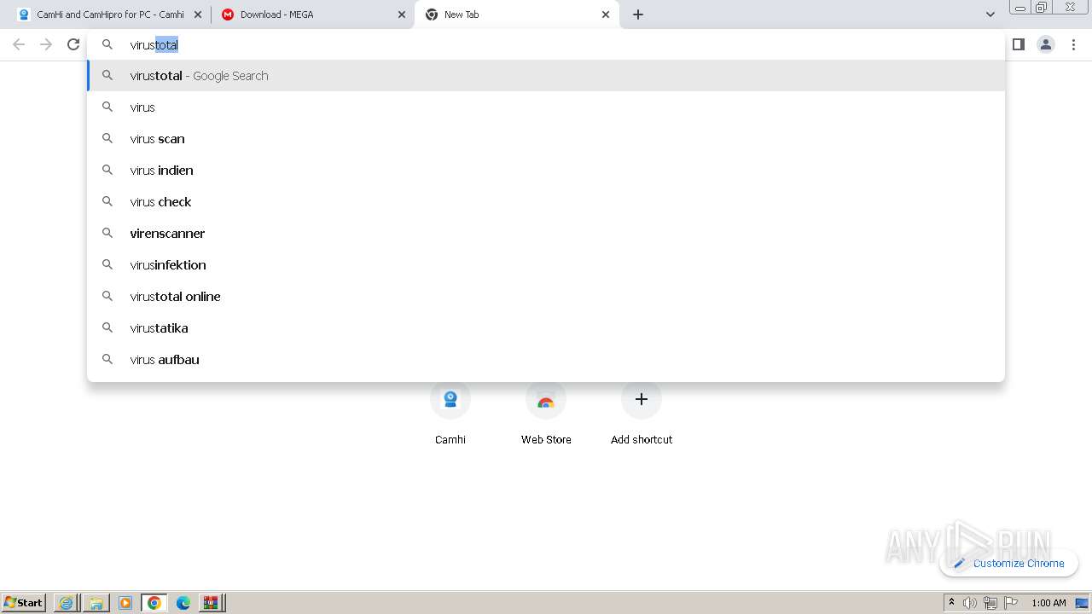
Task: Reload the current page
Action: (73, 44)
